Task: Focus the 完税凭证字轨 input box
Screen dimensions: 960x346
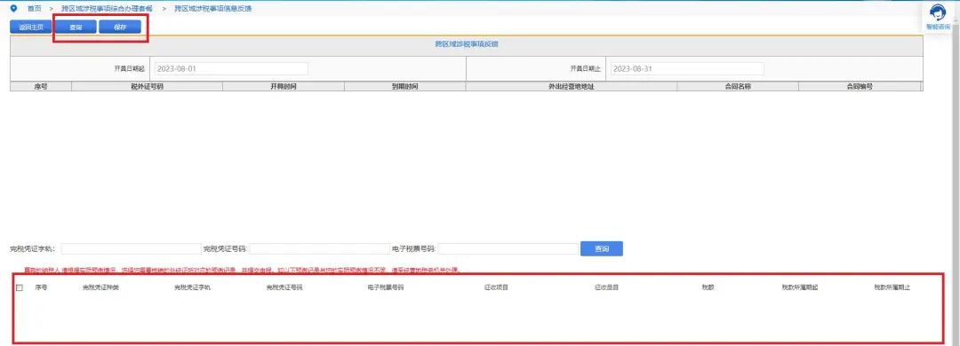Action: pos(131,248)
